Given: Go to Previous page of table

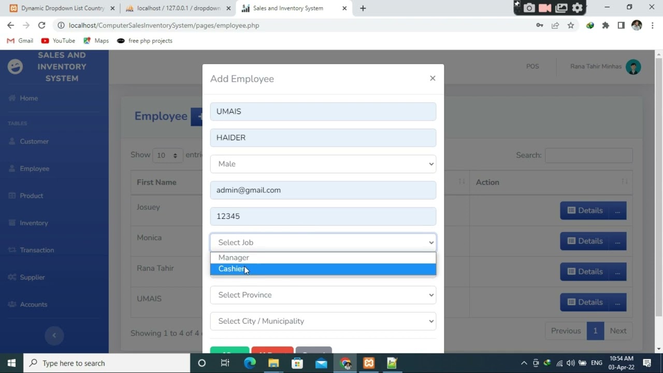Looking at the screenshot, I should click(x=566, y=331).
